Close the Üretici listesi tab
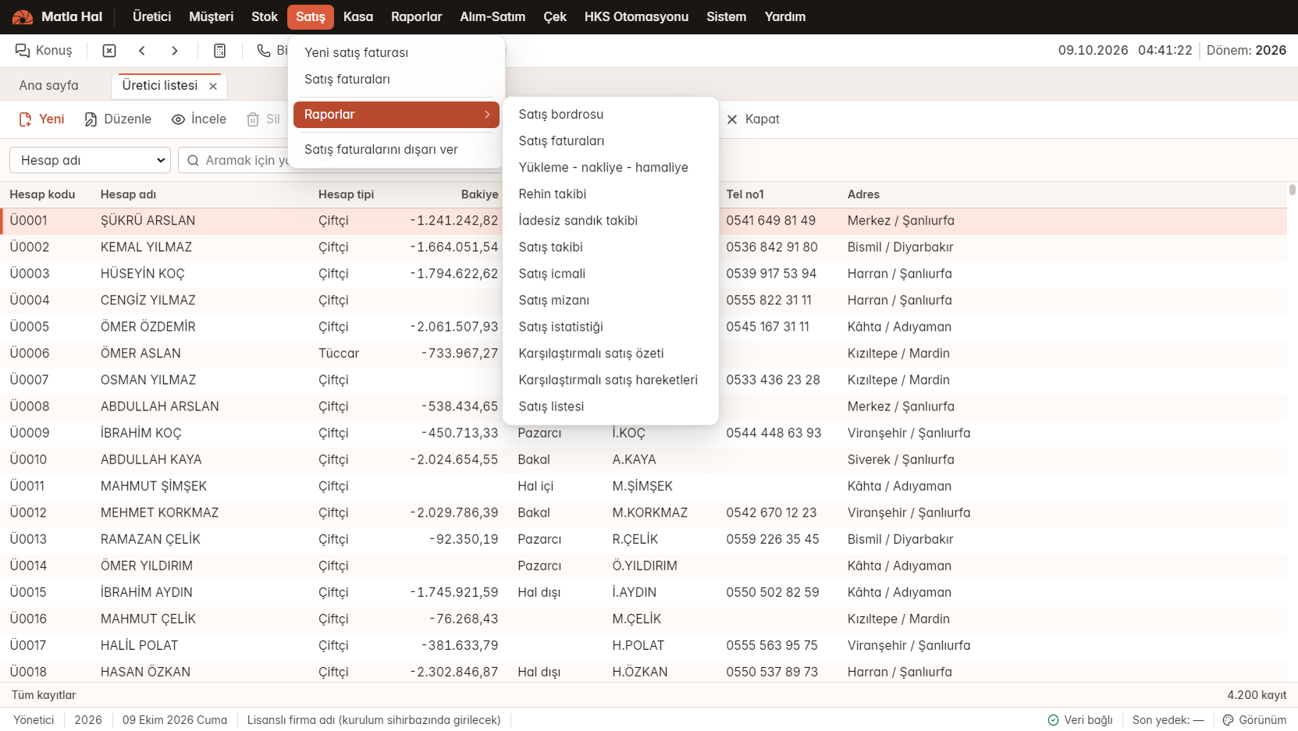This screenshot has height=731, width=1298. 213,87
